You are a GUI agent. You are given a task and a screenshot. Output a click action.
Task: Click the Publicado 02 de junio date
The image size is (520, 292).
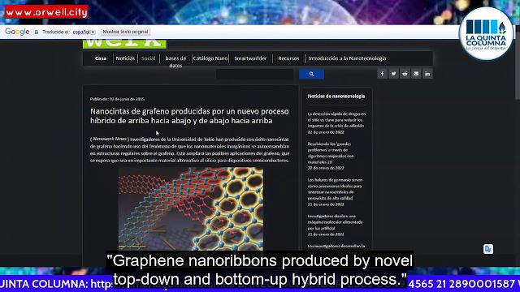point(117,99)
